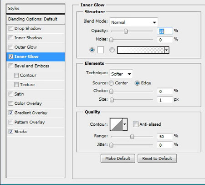The image size is (205, 185).
Task: Click the Contour curve thumbnail
Action: tap(116, 124)
